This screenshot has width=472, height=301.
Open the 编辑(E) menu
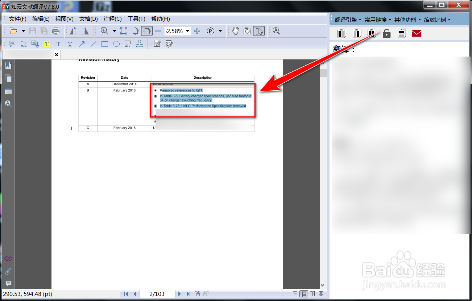click(41, 19)
